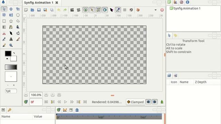Image resolution: width=221 pixels, height=124 pixels.
Task: Toggle lock future keyframe button
Action: click(x=155, y=102)
